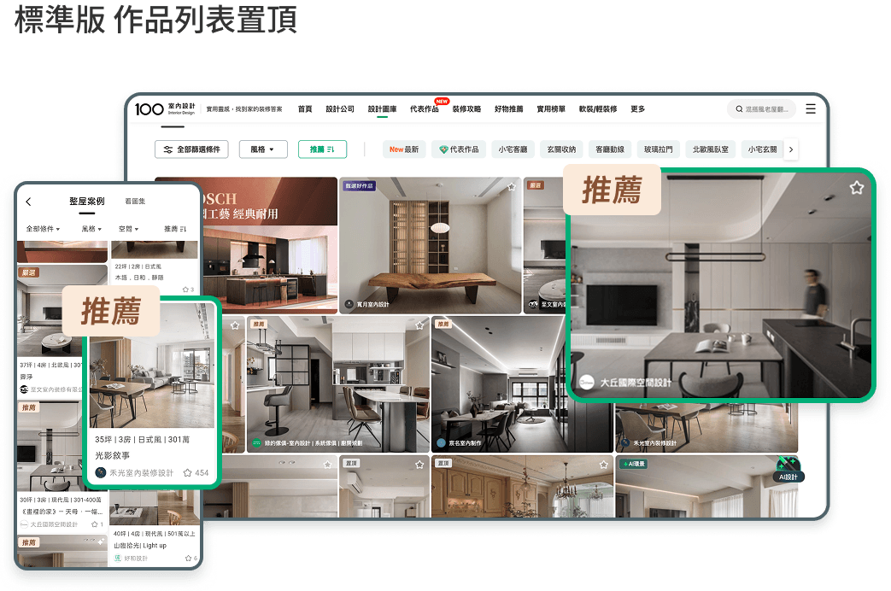The width and height of the screenshot is (891, 591).
Task: Click the 100 室內設計 logo
Action: (x=165, y=108)
